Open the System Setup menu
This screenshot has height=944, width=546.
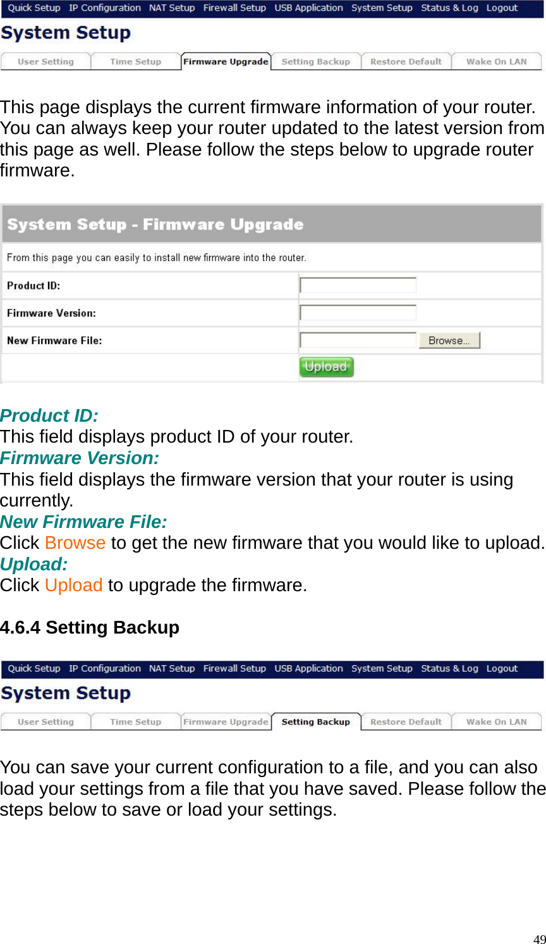(x=382, y=8)
